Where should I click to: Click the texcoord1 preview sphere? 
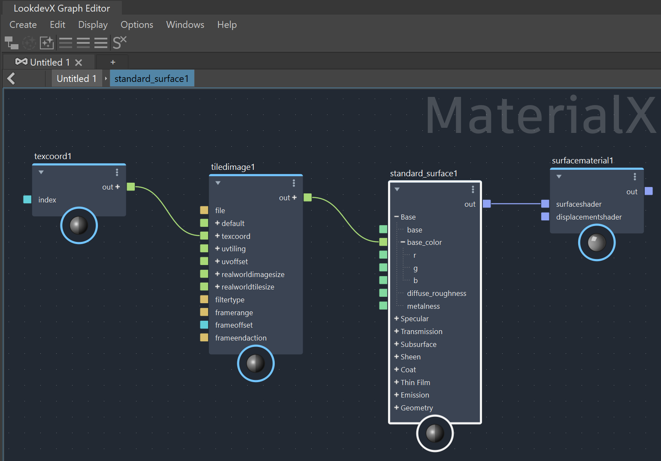[79, 225]
